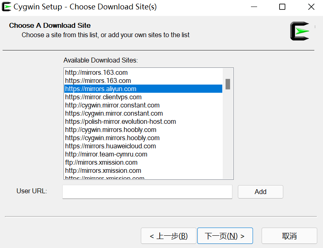The image size is (323, 248).
Task: Choose https://mirror.clientvps.com from the list
Action: 143,97
